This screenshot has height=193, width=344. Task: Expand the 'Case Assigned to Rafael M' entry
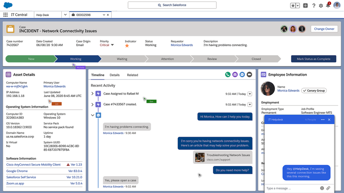tap(92, 94)
